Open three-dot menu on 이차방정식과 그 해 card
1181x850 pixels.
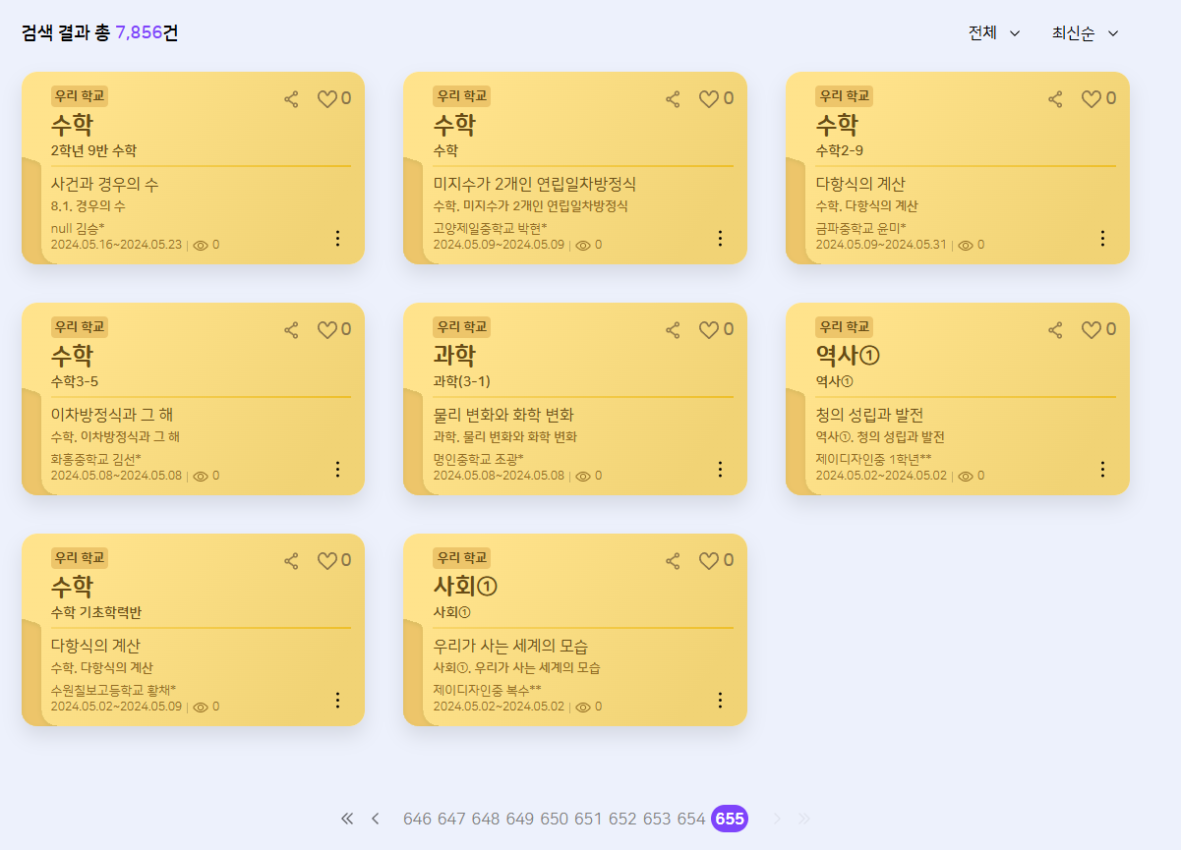click(337, 470)
